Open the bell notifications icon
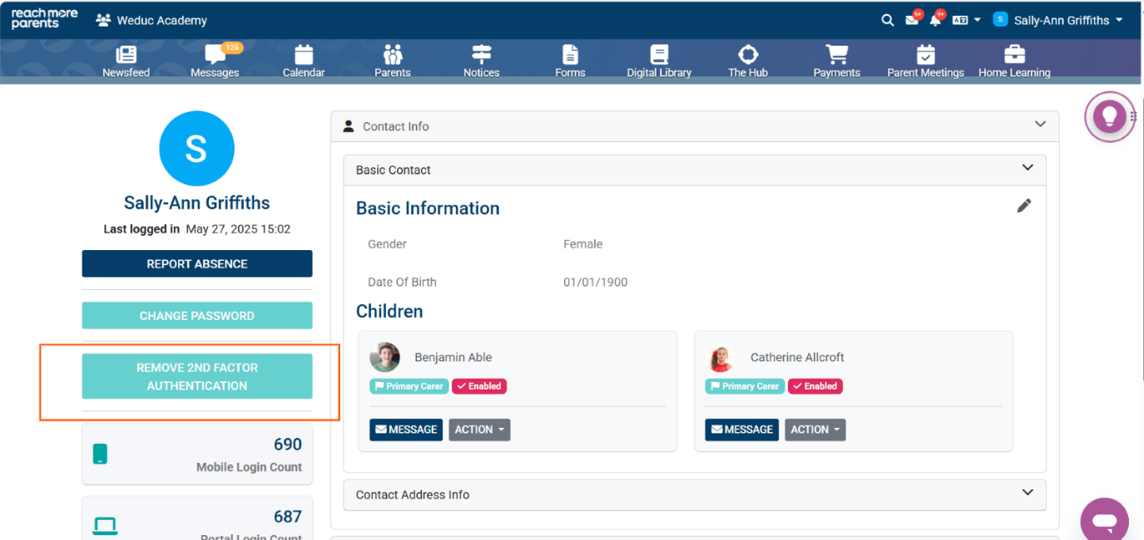This screenshot has width=1144, height=540. point(935,20)
